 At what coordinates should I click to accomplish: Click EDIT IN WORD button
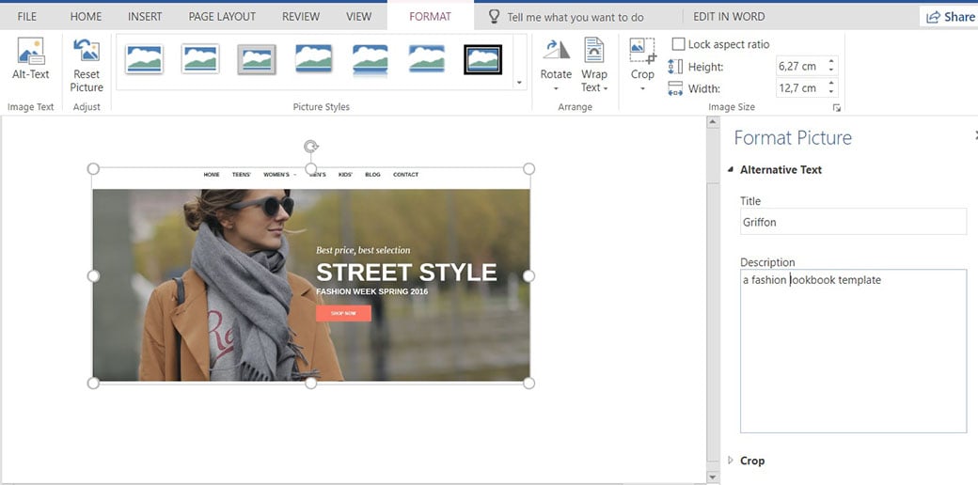729,17
